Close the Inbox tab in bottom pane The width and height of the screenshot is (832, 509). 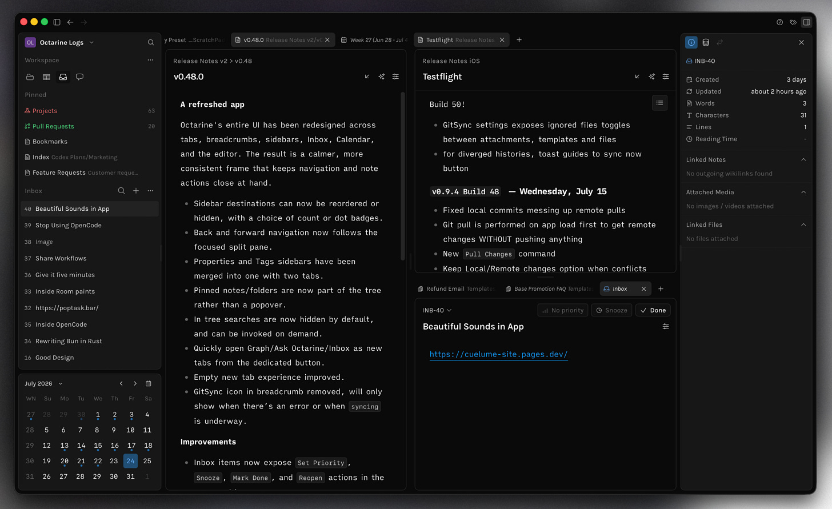(643, 289)
